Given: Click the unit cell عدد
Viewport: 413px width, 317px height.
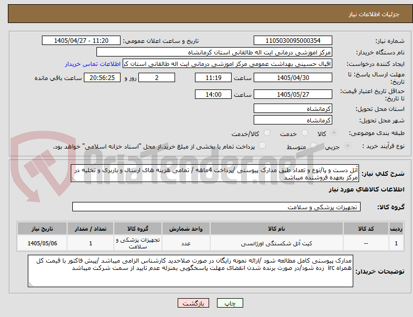Looking at the screenshot, I should [186, 243].
